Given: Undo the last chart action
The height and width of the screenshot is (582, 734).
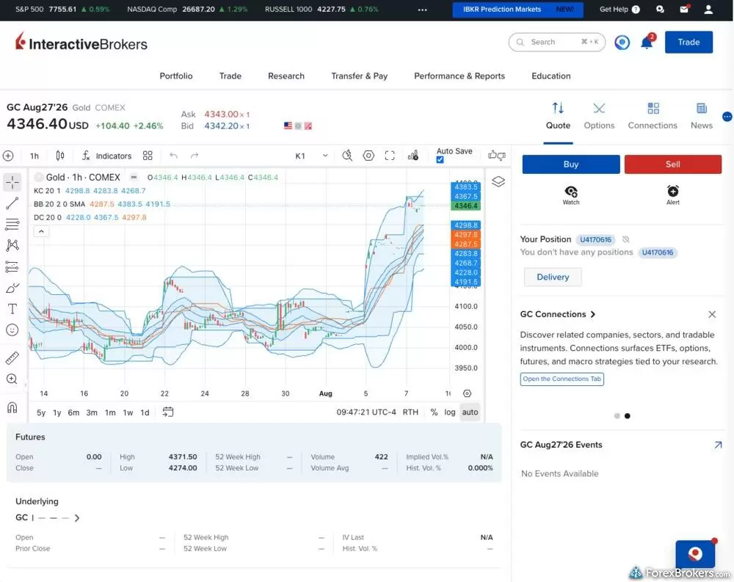Looking at the screenshot, I should tap(174, 156).
